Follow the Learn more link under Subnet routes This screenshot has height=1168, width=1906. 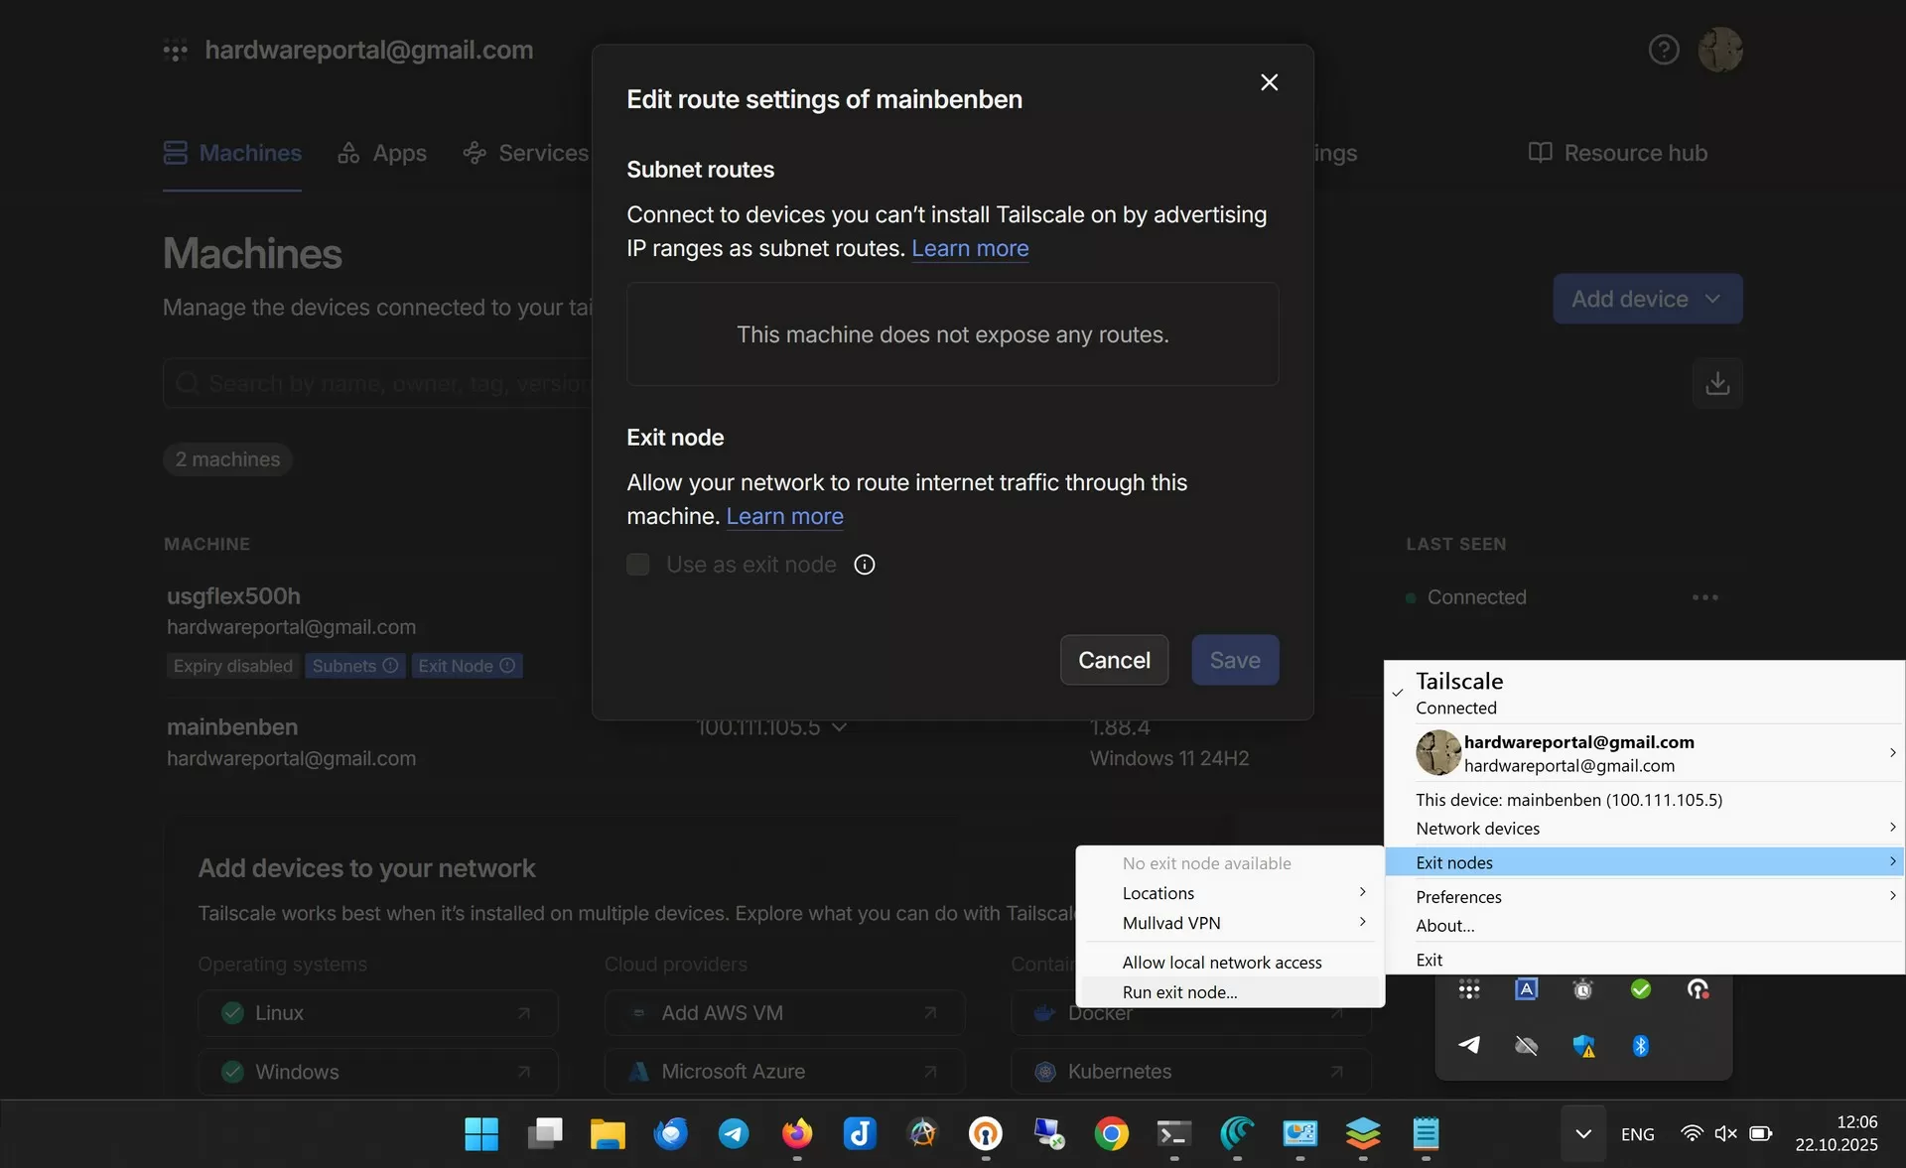[x=970, y=248]
